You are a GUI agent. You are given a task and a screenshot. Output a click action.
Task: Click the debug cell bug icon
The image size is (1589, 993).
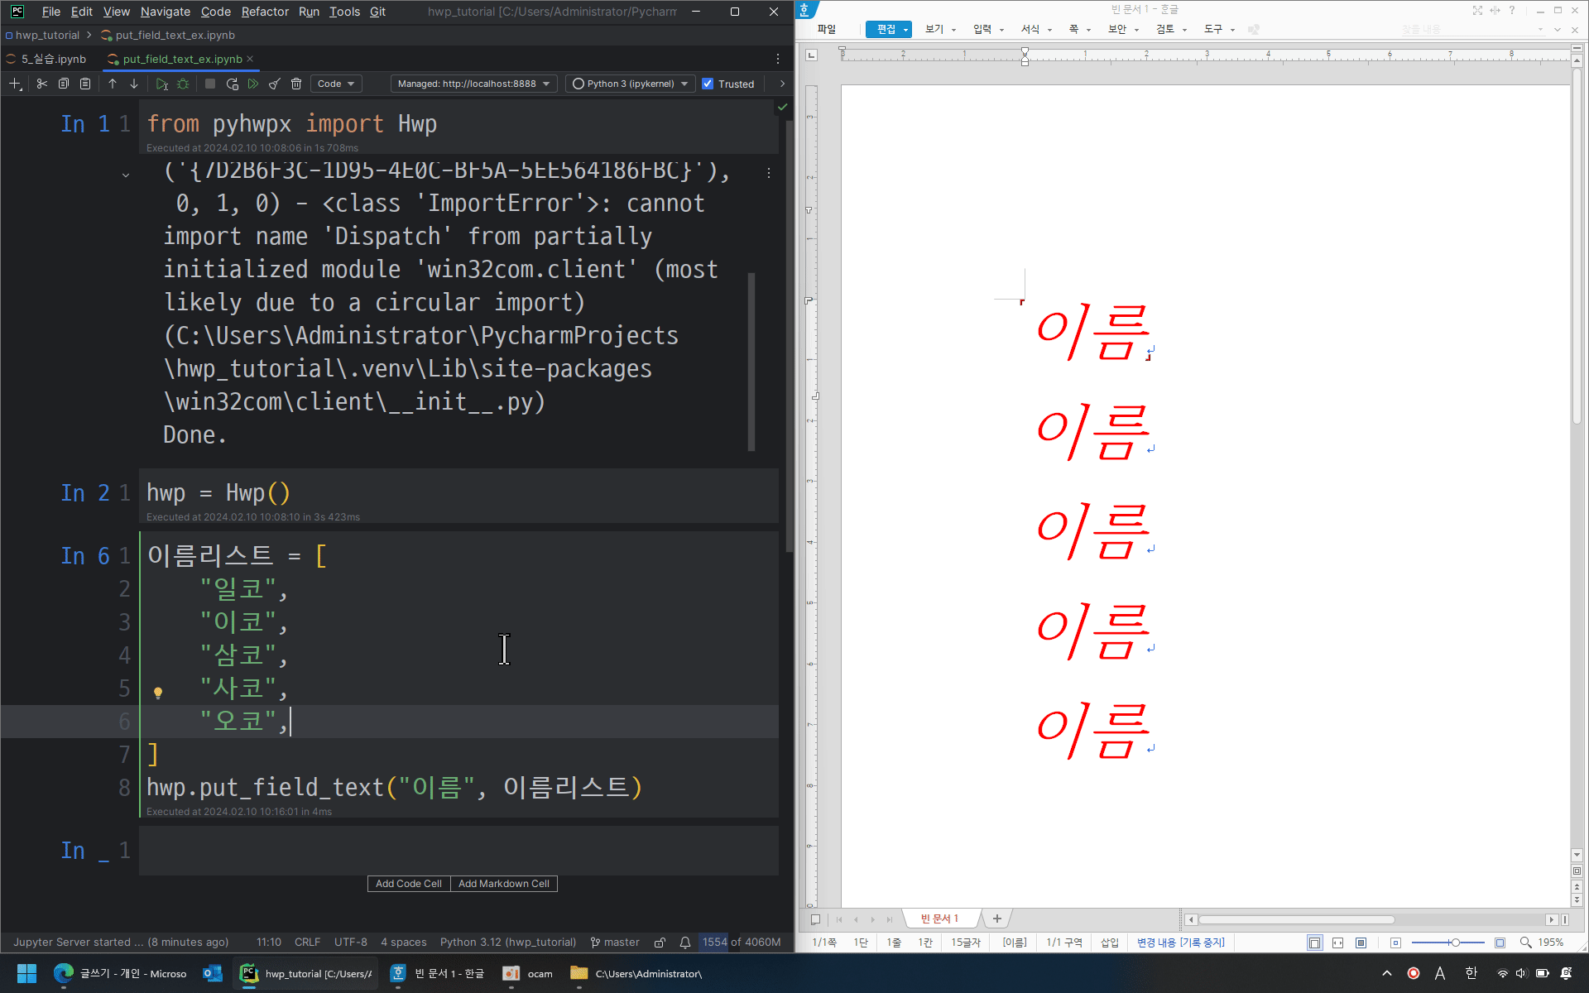tap(183, 84)
